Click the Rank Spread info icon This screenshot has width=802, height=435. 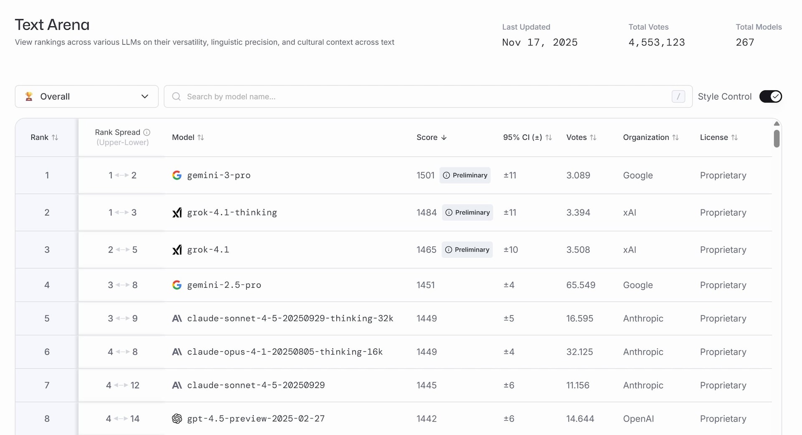click(147, 132)
